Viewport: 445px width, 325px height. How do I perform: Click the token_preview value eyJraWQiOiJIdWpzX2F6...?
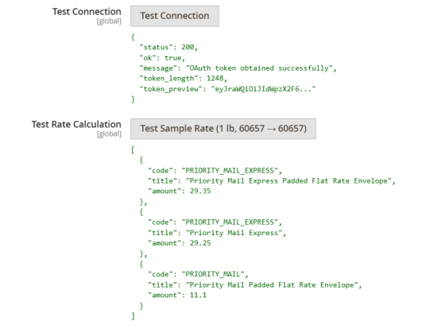[263, 89]
